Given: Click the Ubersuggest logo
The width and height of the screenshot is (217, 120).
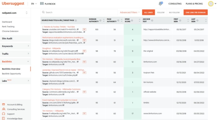Looking at the screenshot, I should click(13, 4).
